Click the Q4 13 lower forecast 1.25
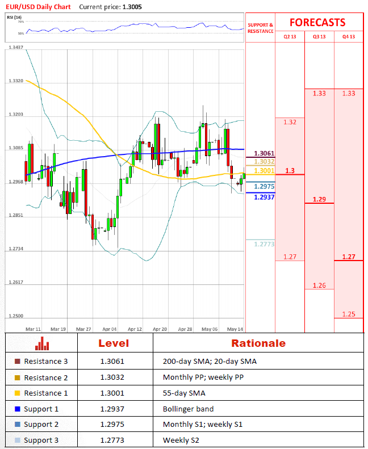 pos(349,314)
